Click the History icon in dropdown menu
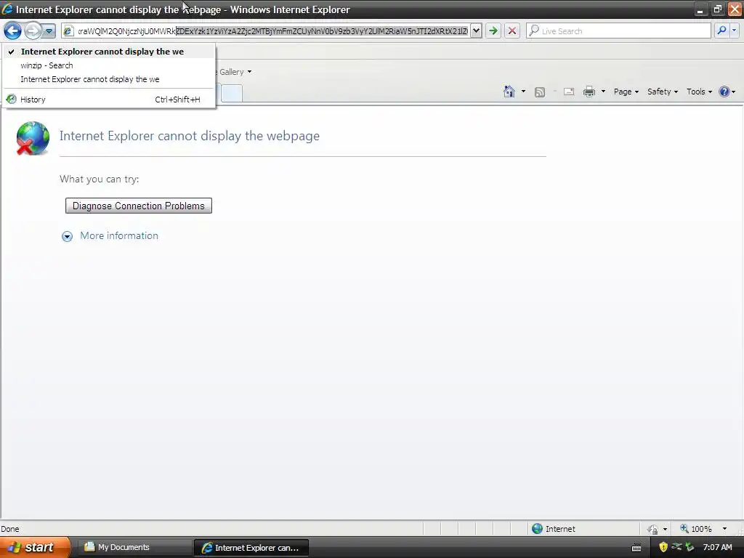Screen dimensions: 744x558 point(12,99)
